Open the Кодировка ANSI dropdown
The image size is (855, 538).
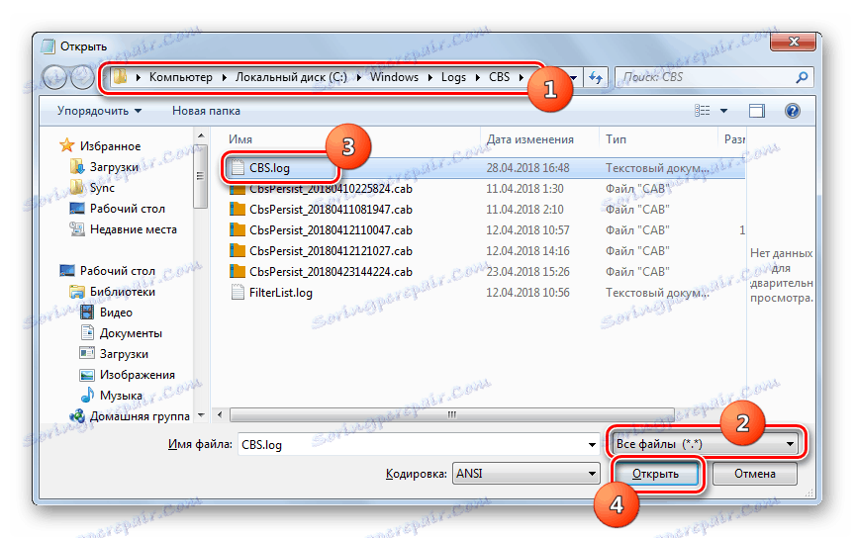[x=525, y=474]
